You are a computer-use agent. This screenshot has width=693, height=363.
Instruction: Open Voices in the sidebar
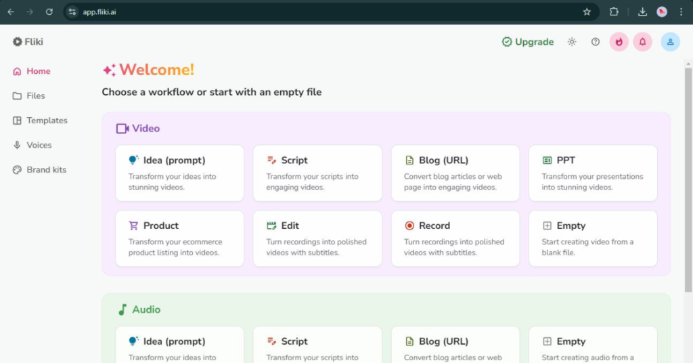tap(32, 145)
